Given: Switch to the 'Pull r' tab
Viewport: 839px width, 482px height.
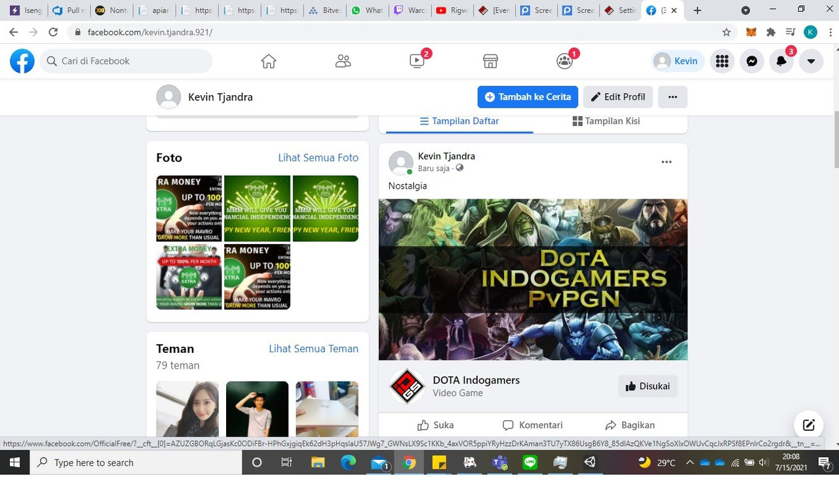Looking at the screenshot, I should [69, 10].
